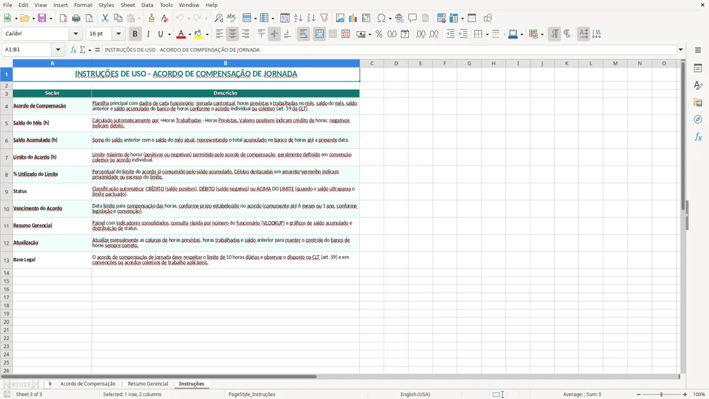709x399 pixels.
Task: Switch to Resumo Gerencial sheet tab
Action: point(148,384)
